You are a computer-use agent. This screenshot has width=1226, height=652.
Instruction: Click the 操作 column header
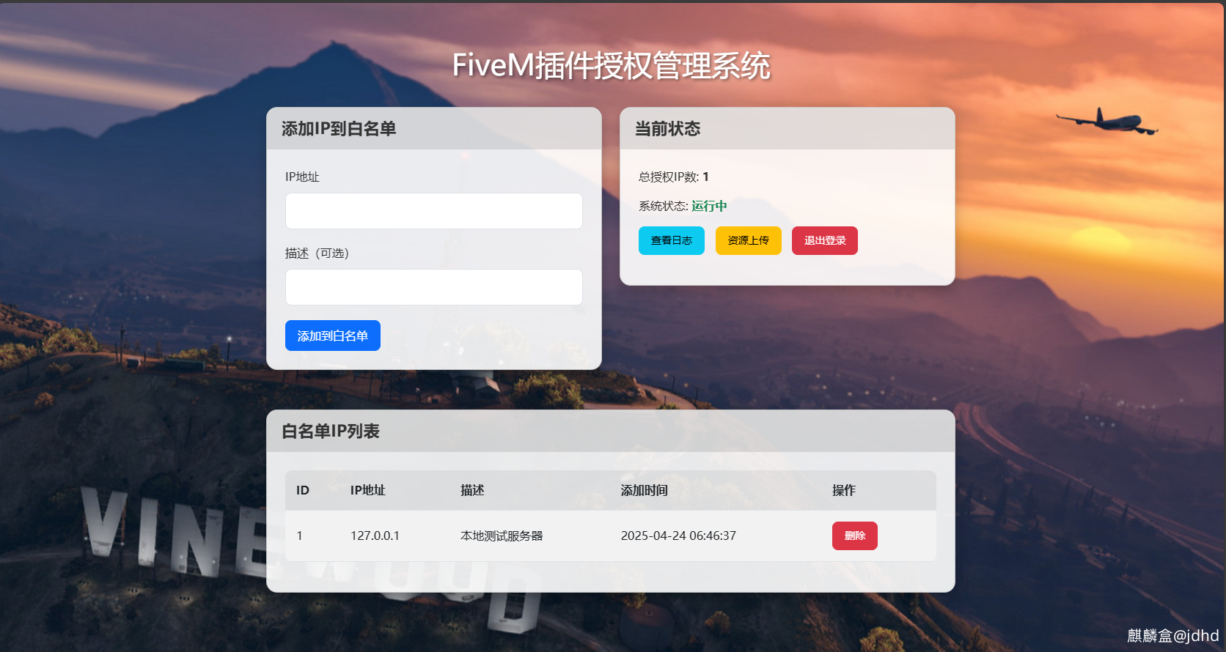844,490
